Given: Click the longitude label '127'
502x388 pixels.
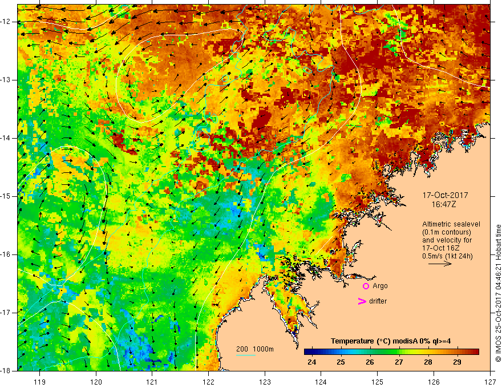Looking at the screenshot, I should (x=490, y=382).
